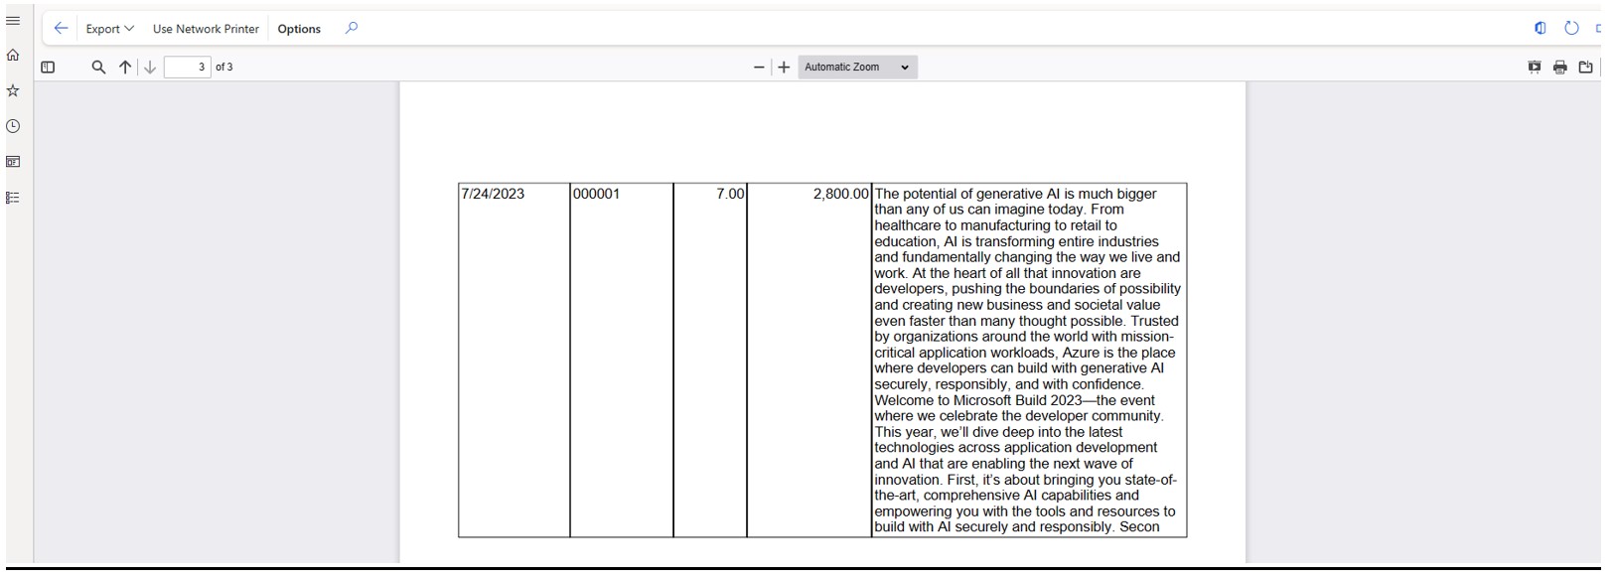Go to the next PDF page

pos(150,68)
